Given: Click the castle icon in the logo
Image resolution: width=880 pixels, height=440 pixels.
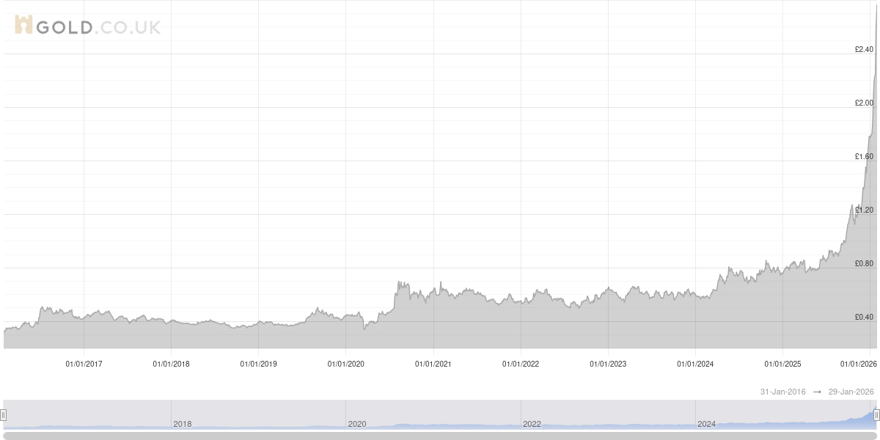Looking at the screenshot, I should [23, 26].
